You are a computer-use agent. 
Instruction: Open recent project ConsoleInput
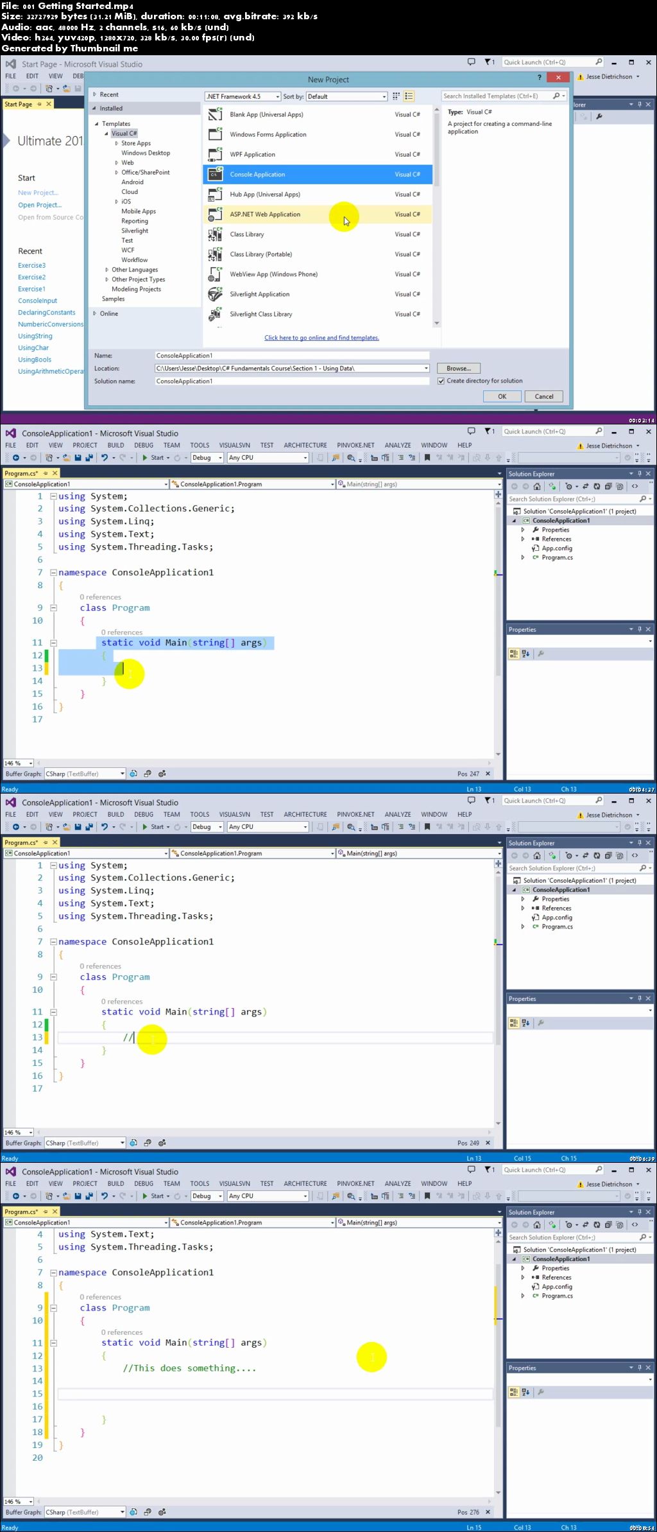tap(37, 300)
